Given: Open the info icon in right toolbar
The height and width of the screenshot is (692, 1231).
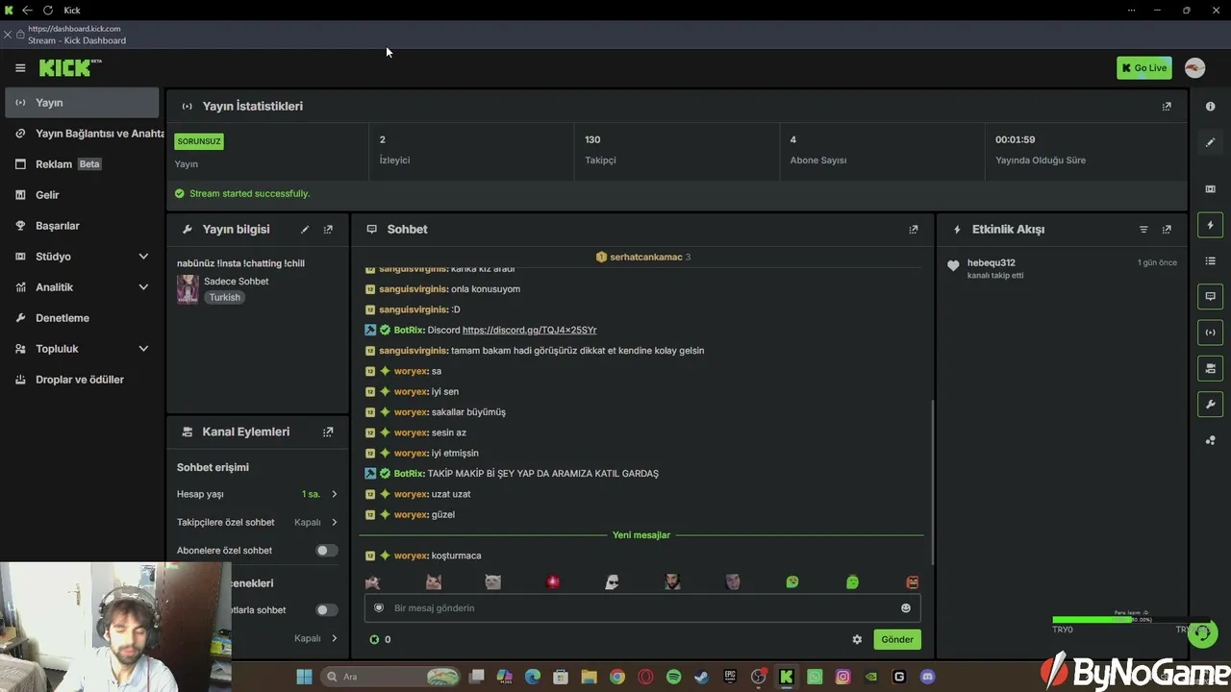Looking at the screenshot, I should coord(1211,107).
